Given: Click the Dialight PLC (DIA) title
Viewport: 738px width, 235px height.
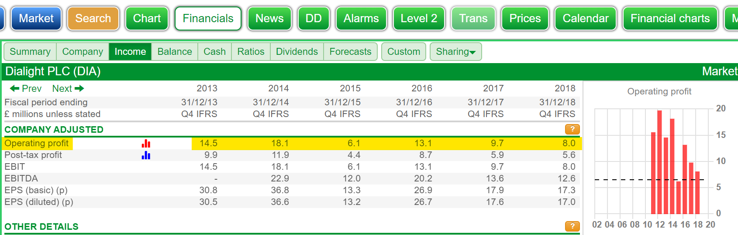Looking at the screenshot, I should click(53, 71).
